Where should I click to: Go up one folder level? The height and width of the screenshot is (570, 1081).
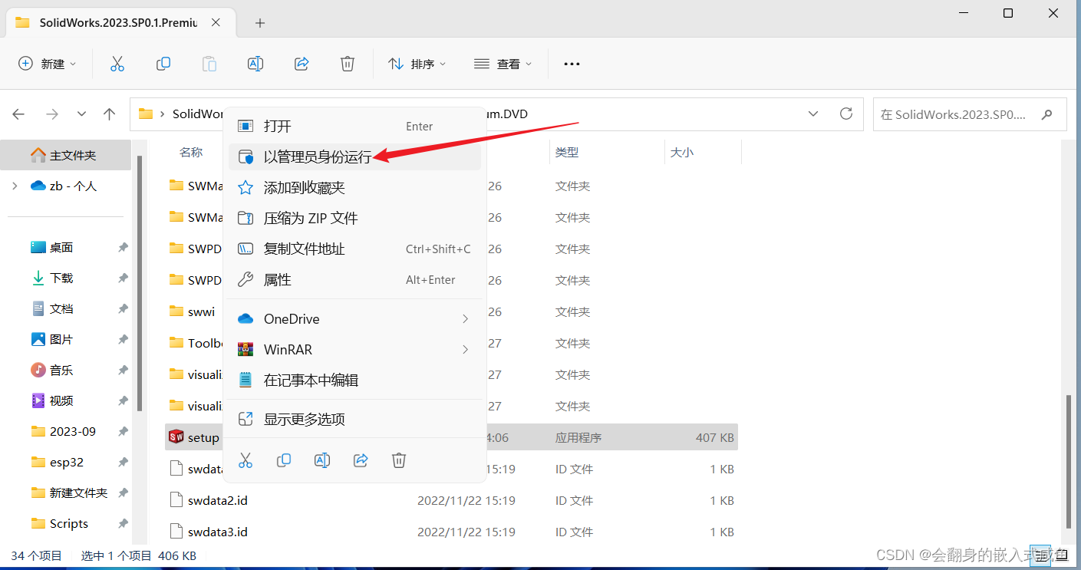coord(109,114)
